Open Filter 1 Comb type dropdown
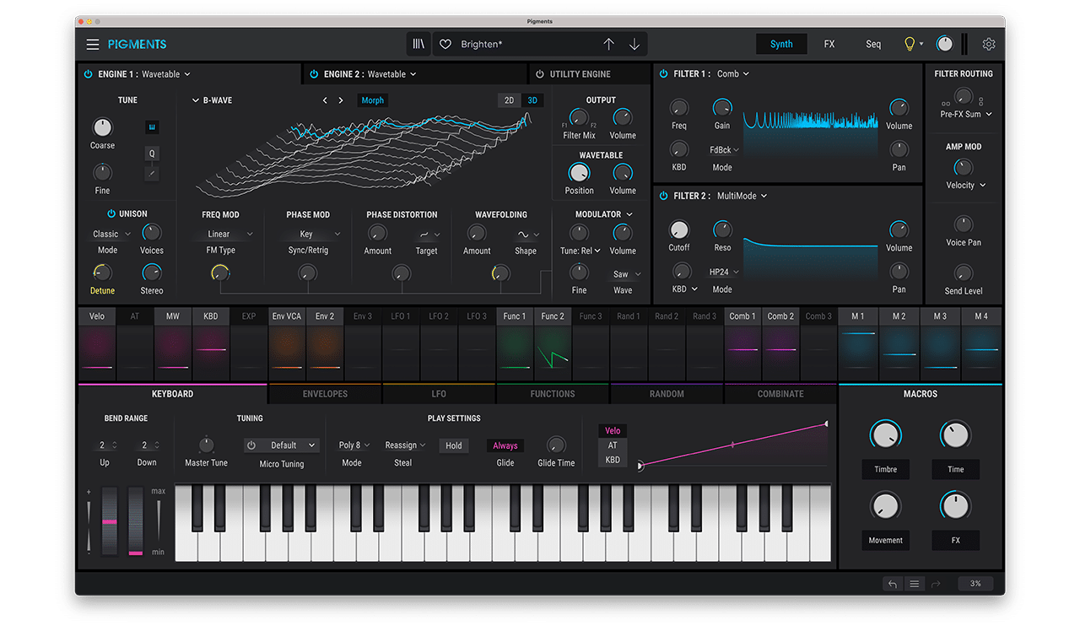Screen dimensions: 1080x626 tap(733, 74)
